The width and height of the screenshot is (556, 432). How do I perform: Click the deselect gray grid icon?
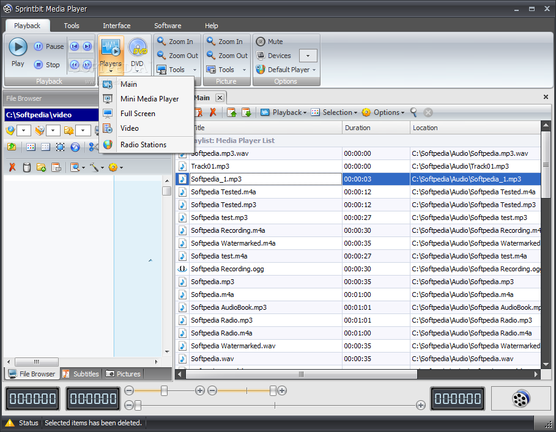point(45,147)
